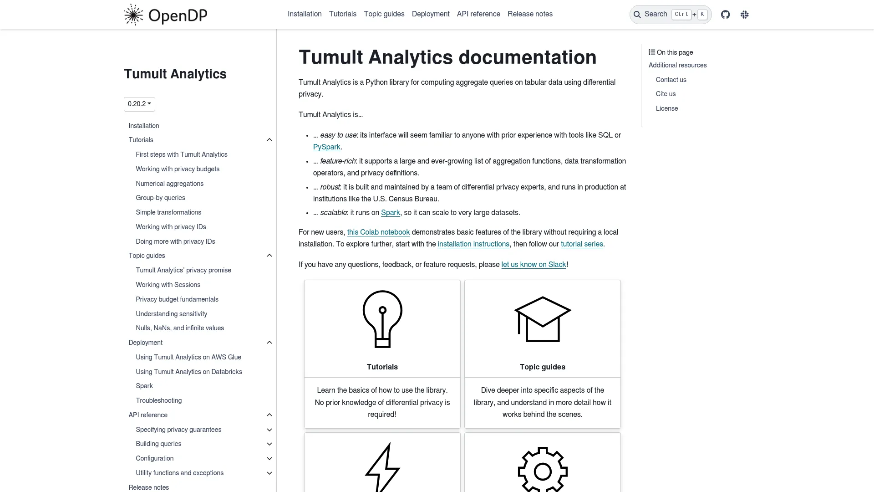
Task: Open Release notes in top navigation
Action: click(530, 14)
